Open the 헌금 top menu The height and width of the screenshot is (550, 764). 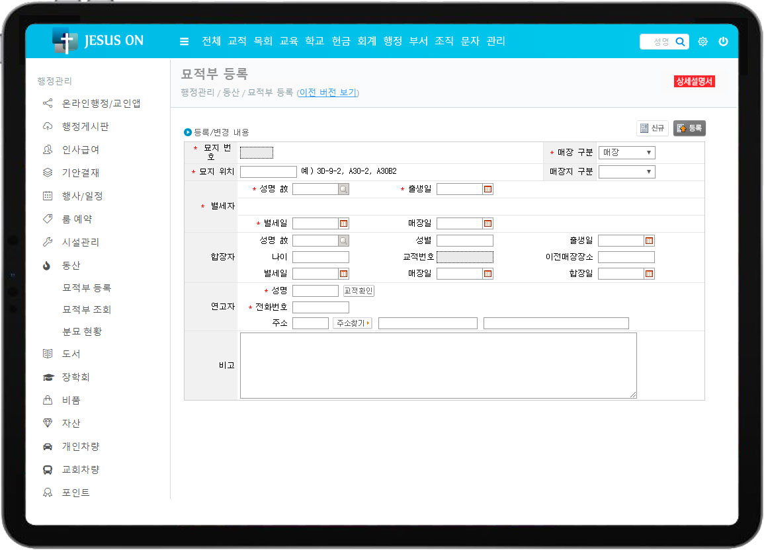(x=341, y=41)
